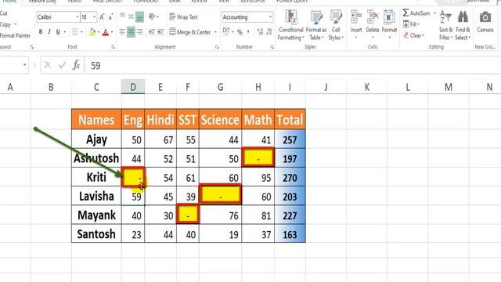Decrease font size with the smaller A icon
Screen dimensions: 501x282
[110, 17]
